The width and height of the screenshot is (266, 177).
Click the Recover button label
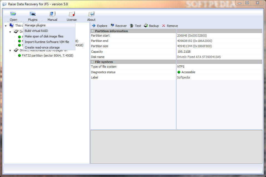coord(121,26)
